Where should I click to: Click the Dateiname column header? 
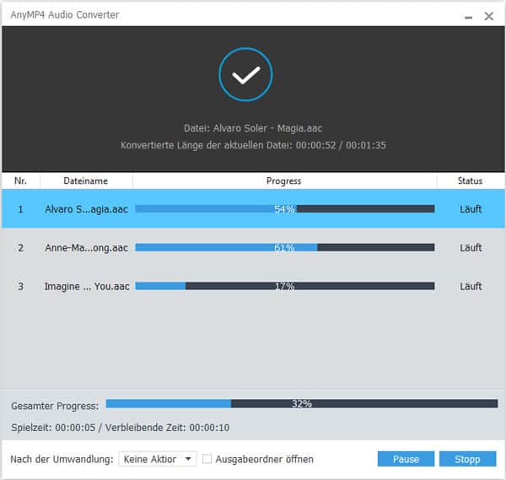(86, 181)
